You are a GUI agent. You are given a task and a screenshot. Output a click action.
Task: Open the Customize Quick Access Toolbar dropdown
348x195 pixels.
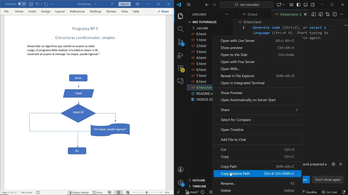tap(52, 4)
